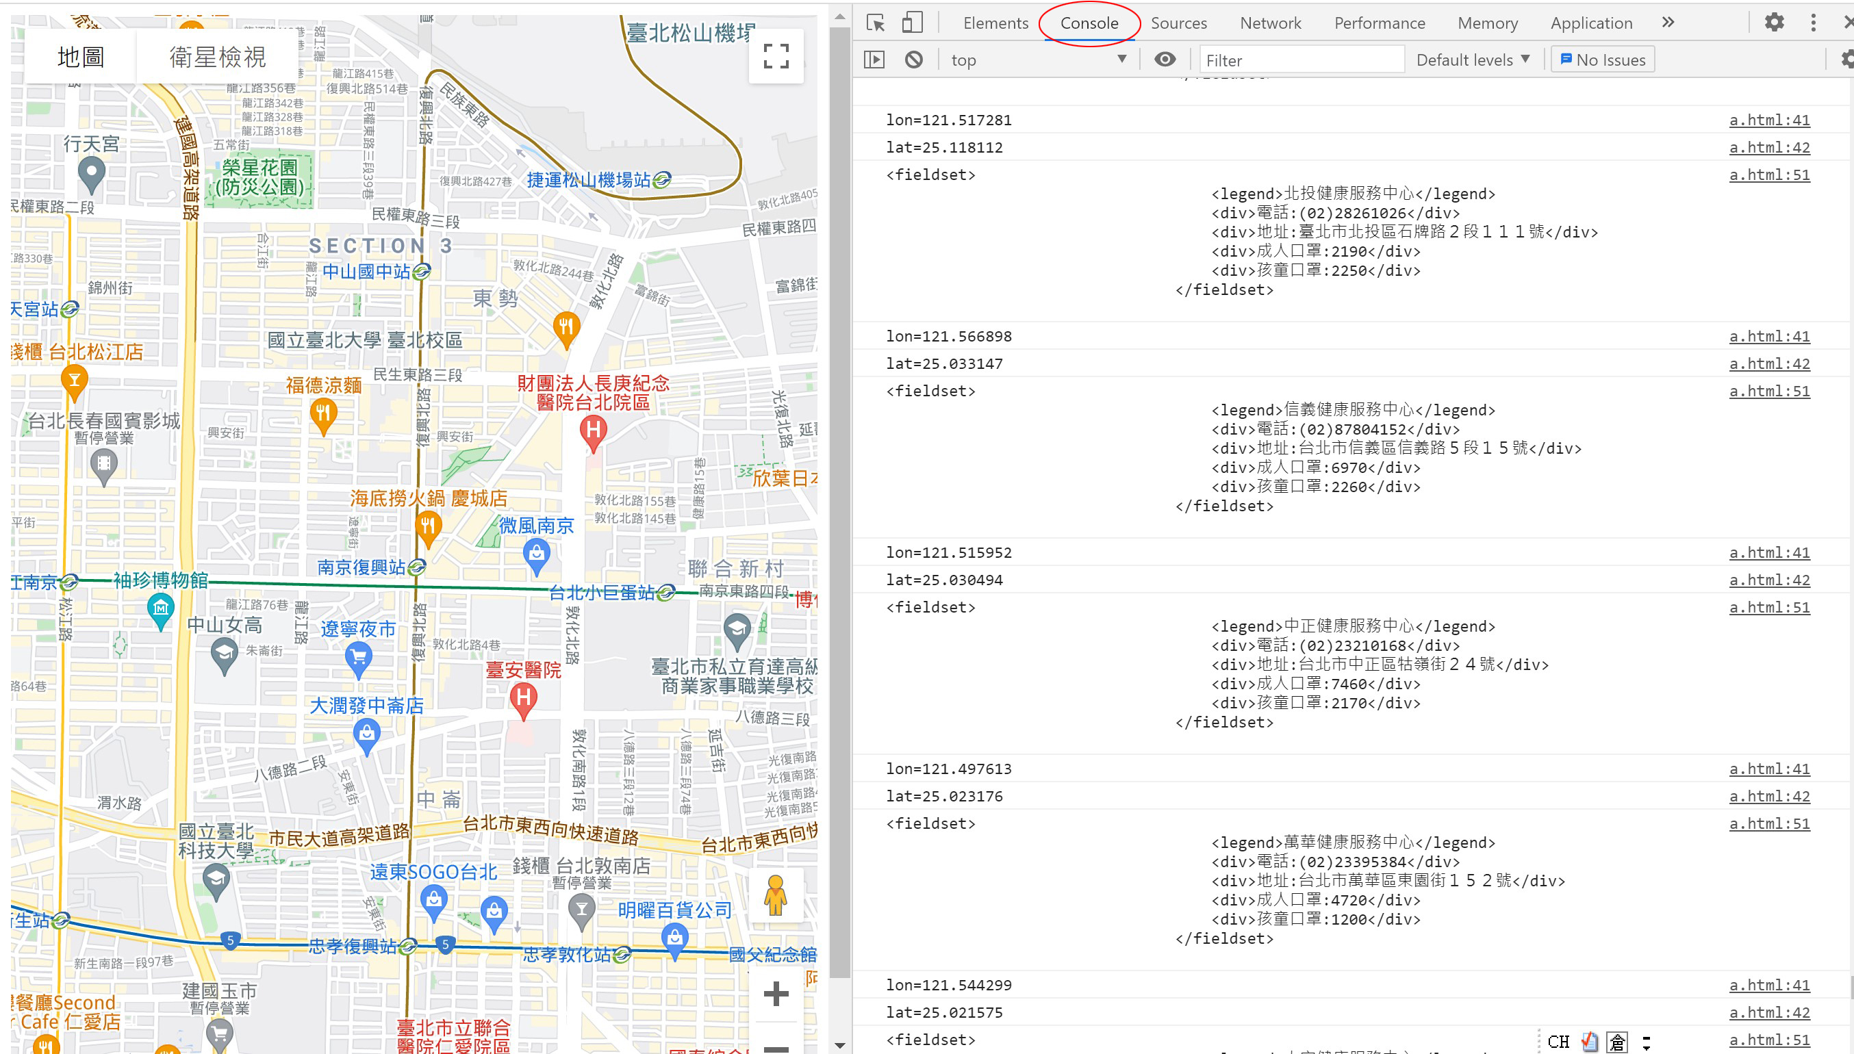Click the 台北長春國賓影城 cinema marker
The height and width of the screenshot is (1054, 1854).
[x=103, y=466]
